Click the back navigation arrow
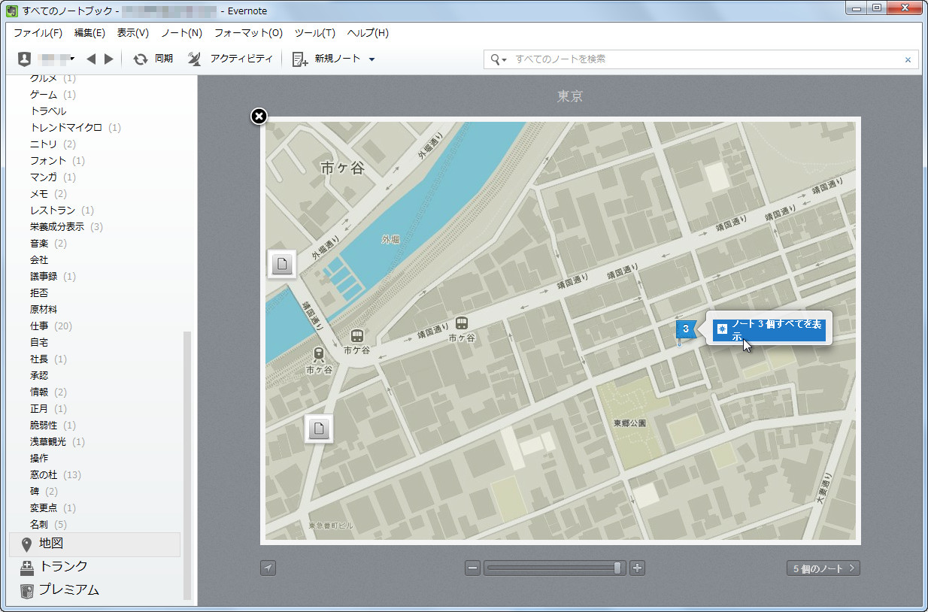 click(91, 59)
